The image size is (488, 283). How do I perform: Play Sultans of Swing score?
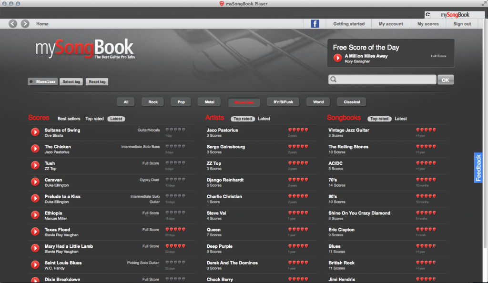pyautogui.click(x=35, y=132)
